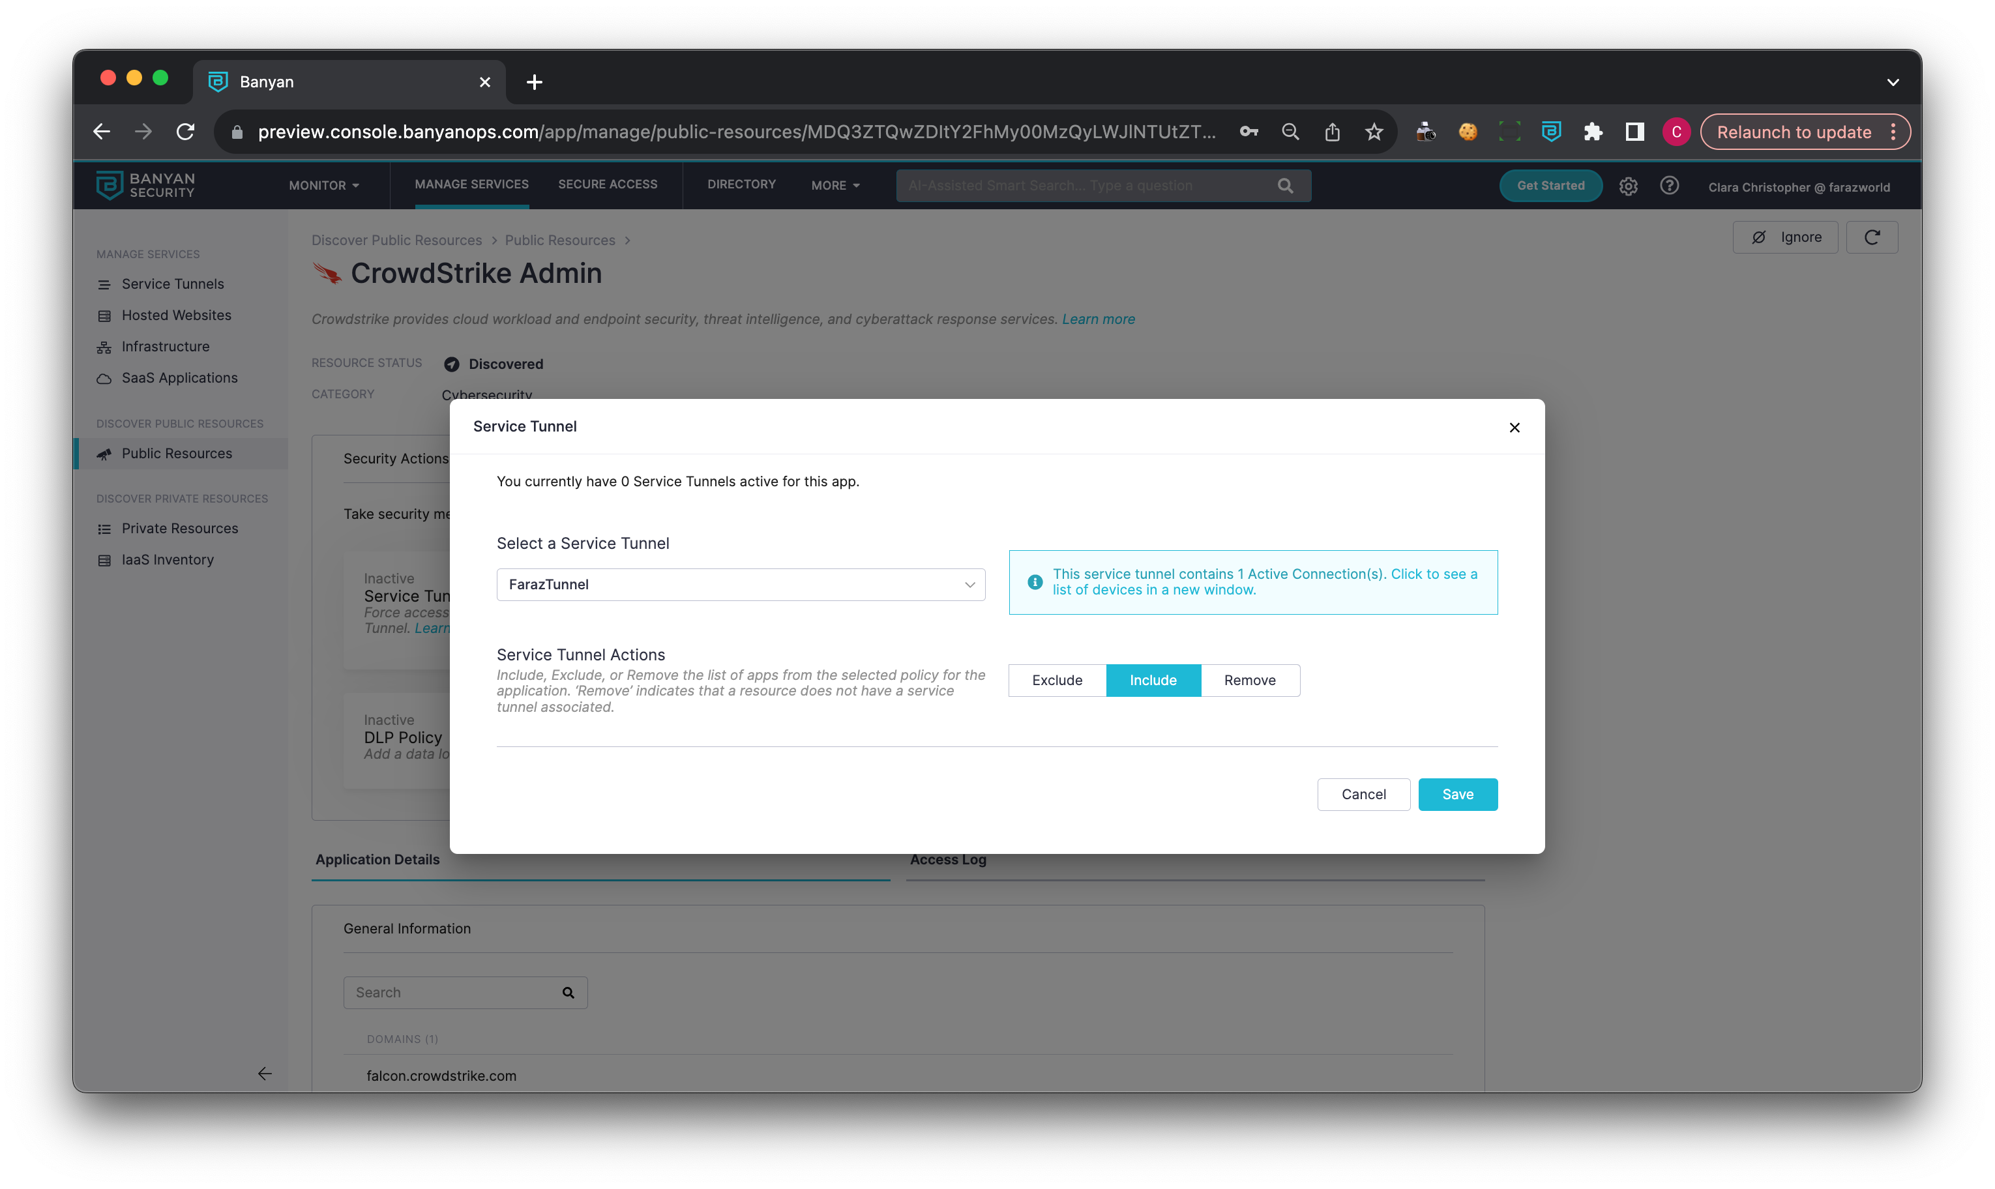Bookmark this page with the star icon
Image resolution: width=1995 pixels, height=1189 pixels.
[x=1373, y=132]
